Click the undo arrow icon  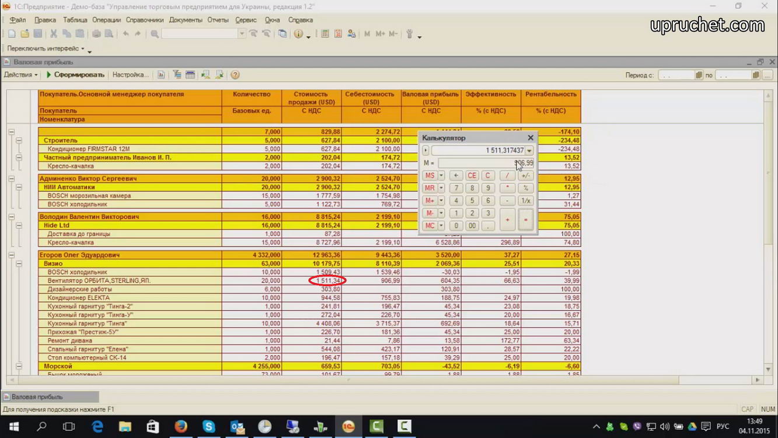(125, 34)
